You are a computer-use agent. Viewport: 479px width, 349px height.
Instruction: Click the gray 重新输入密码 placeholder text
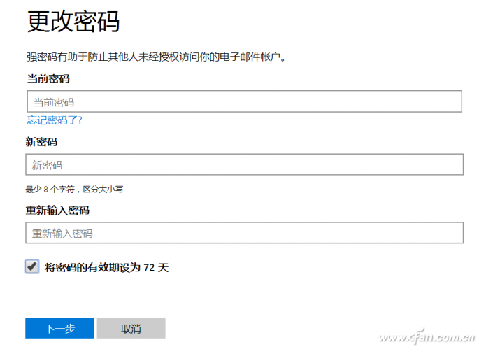coord(62,234)
